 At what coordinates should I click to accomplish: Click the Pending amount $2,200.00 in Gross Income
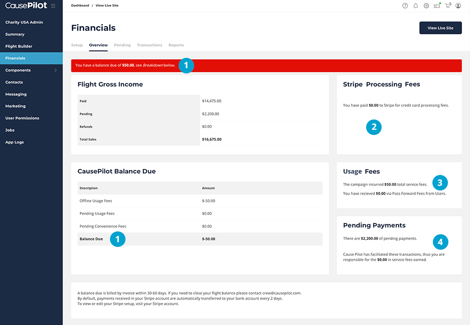coord(211,114)
